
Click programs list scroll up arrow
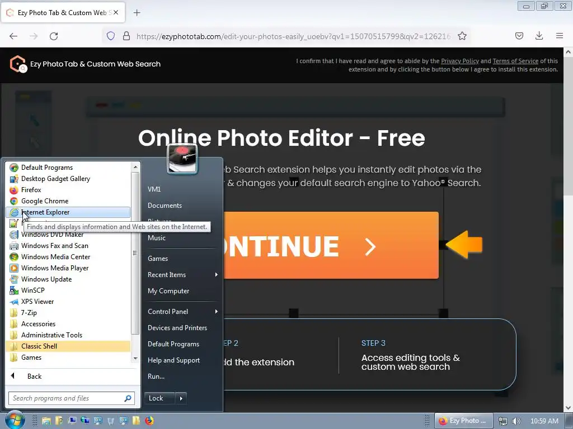point(135,167)
